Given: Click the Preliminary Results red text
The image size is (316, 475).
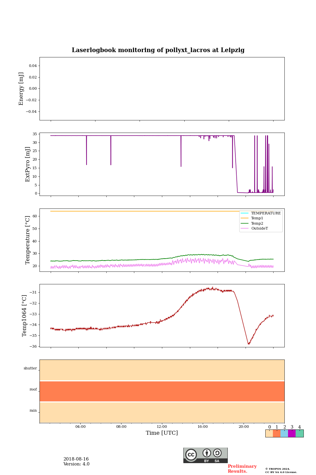Looking at the screenshot, I should (x=242, y=469).
